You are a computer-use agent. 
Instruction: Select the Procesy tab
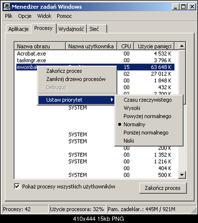pyautogui.click(x=44, y=28)
